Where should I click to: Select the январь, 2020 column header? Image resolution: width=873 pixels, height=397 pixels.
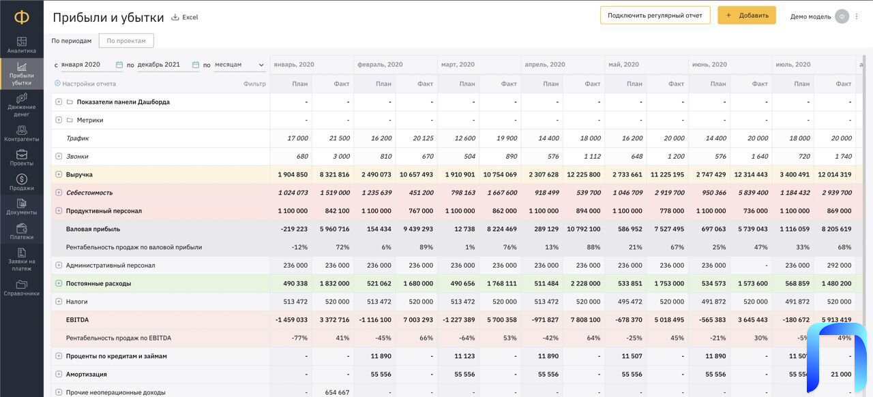(312, 65)
